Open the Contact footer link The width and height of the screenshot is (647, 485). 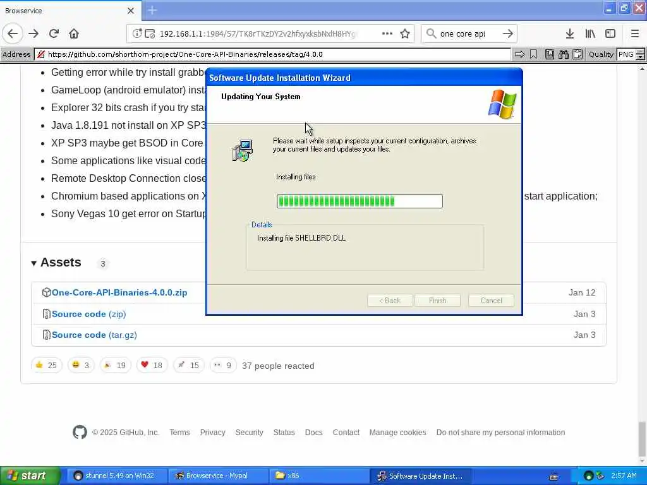pyautogui.click(x=346, y=432)
